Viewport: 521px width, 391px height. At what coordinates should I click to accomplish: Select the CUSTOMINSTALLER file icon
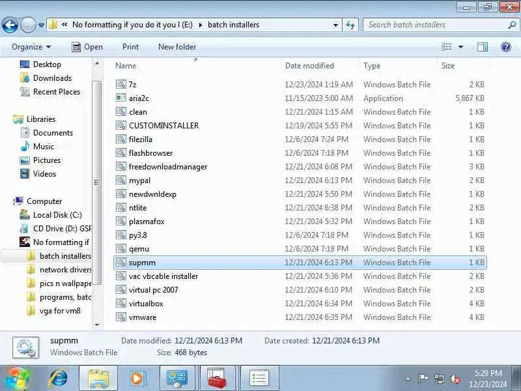click(x=121, y=125)
